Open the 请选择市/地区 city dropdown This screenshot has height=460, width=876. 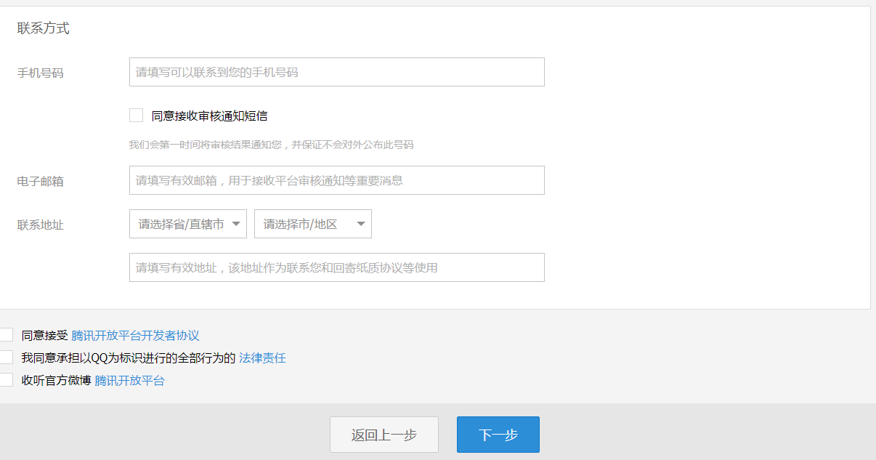312,224
